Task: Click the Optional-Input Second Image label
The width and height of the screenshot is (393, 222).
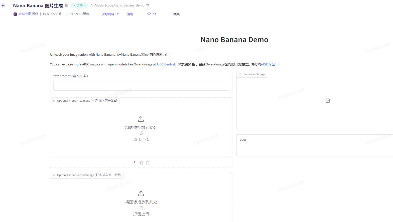Action: pyautogui.click(x=89, y=175)
